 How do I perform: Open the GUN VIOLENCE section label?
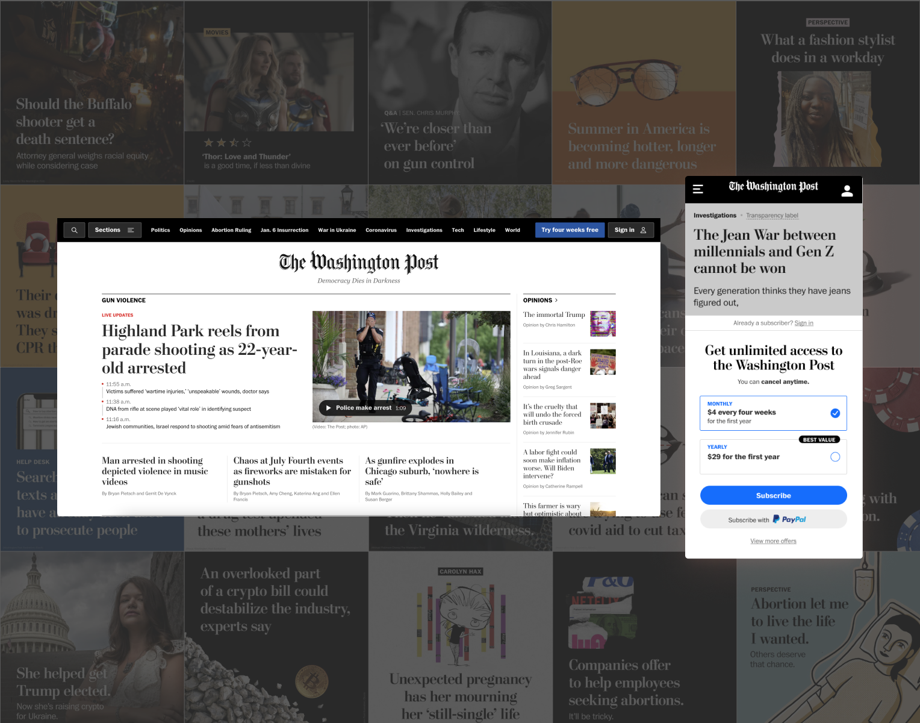[123, 300]
